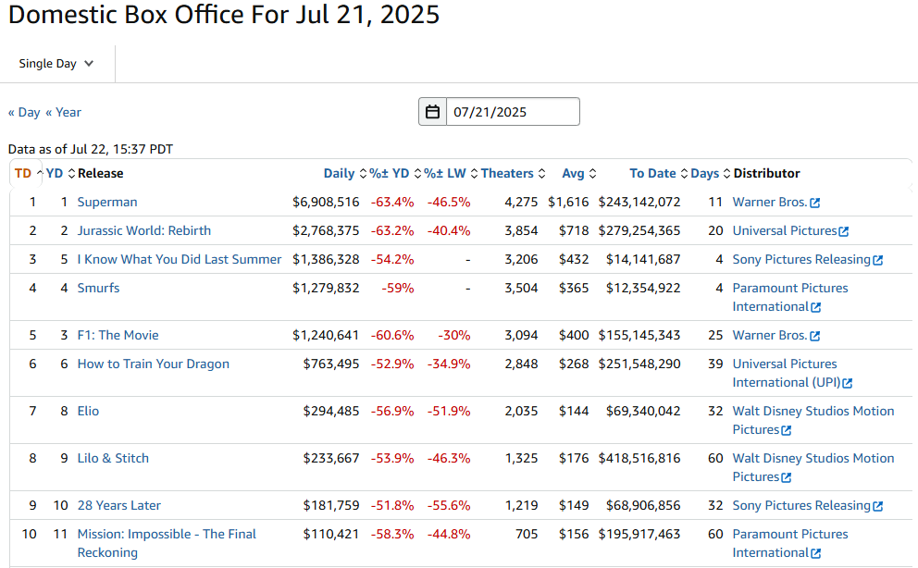The height and width of the screenshot is (568, 918).
Task: Open external link icon for 28 Years Later distributor
Action: [877, 507]
